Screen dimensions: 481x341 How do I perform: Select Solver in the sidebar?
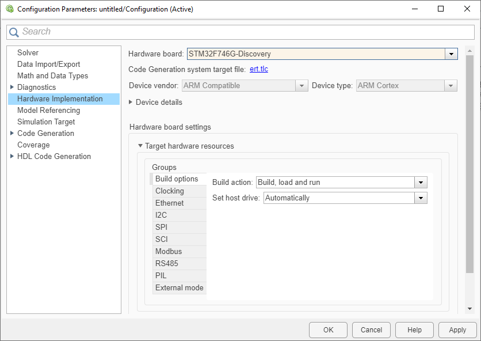point(28,52)
